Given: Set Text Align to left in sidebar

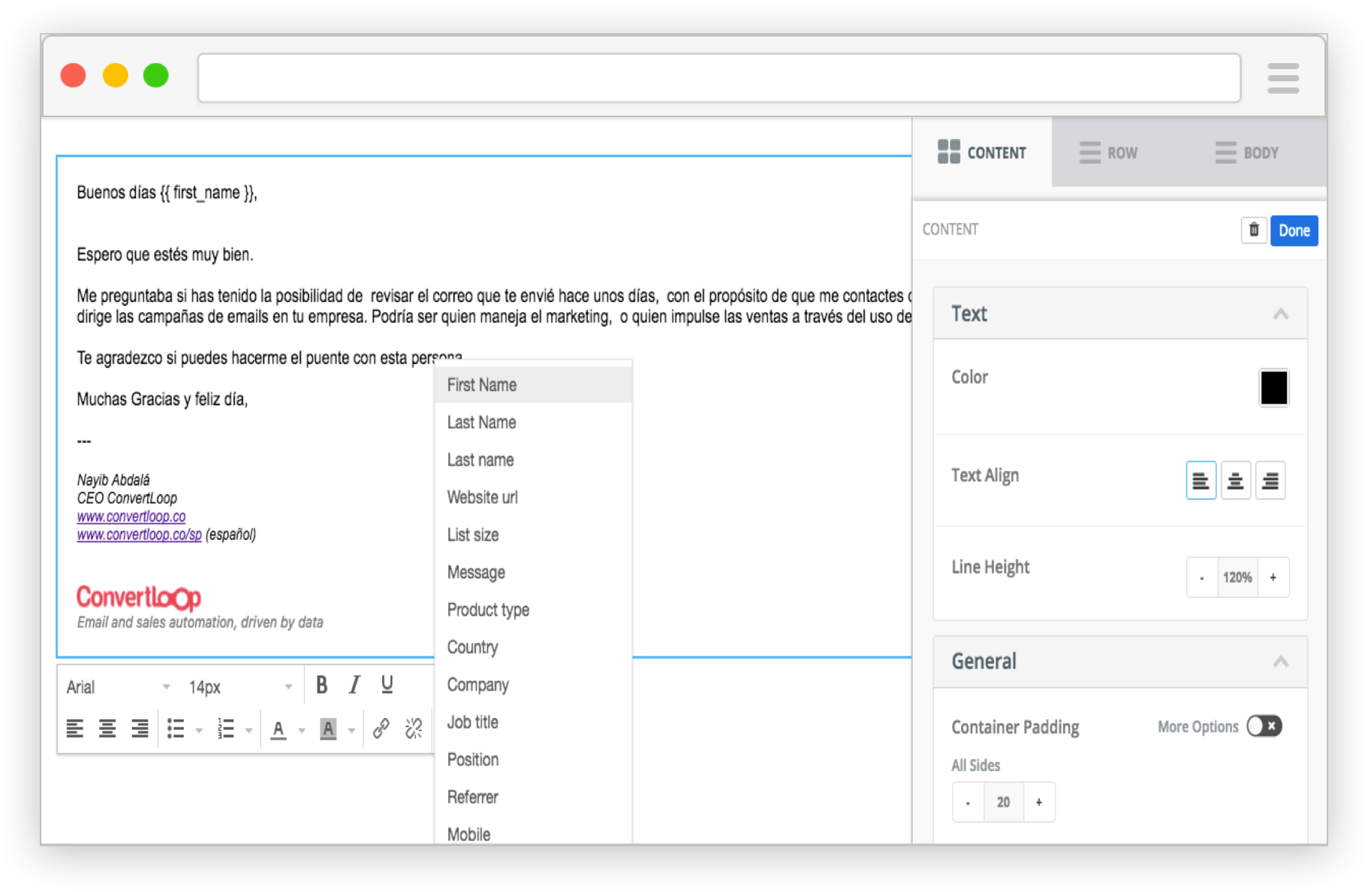Looking at the screenshot, I should [x=1201, y=481].
